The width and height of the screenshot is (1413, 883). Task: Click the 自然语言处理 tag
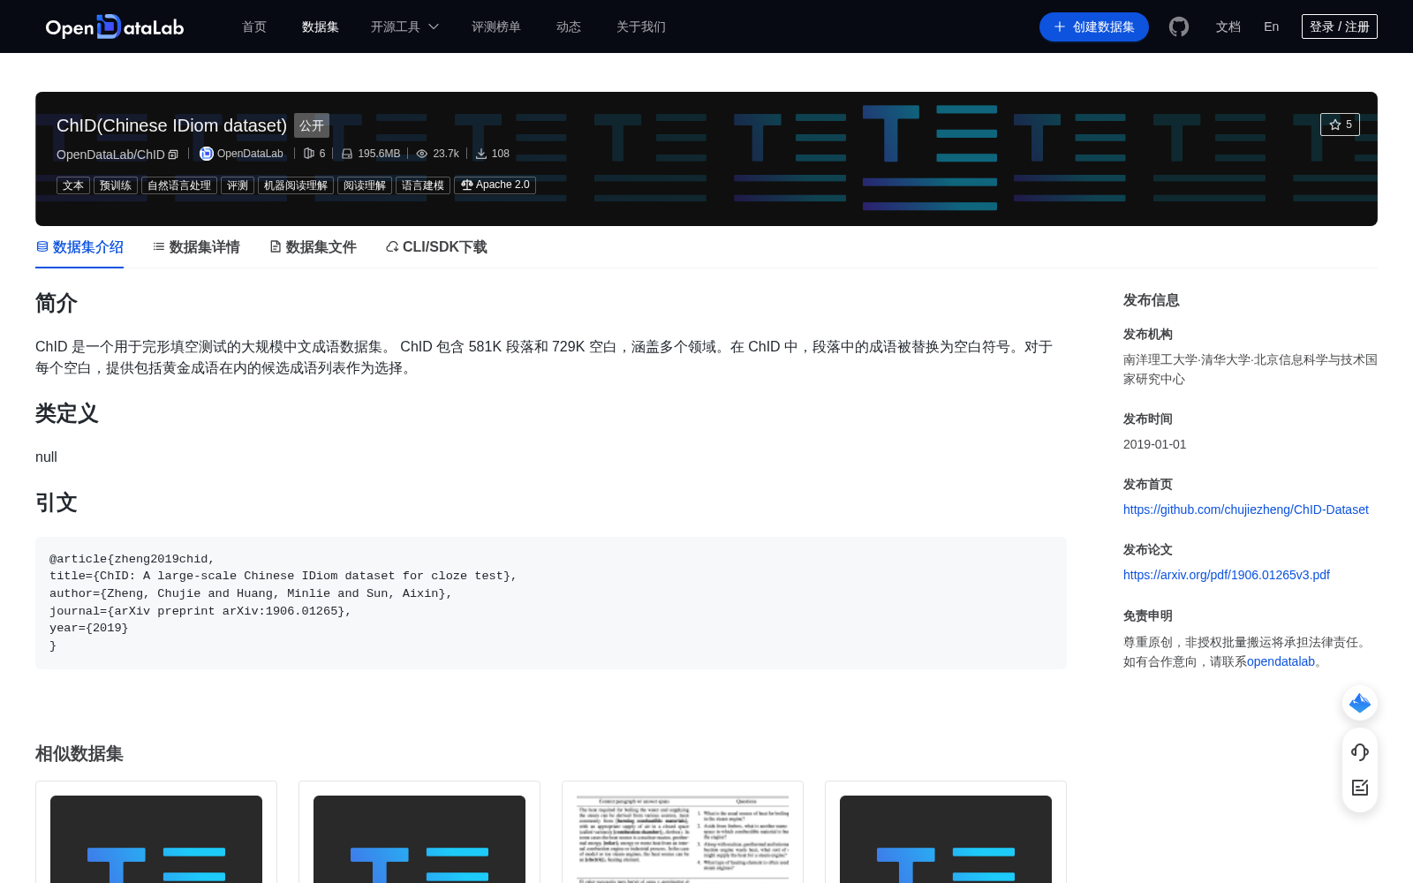click(179, 185)
